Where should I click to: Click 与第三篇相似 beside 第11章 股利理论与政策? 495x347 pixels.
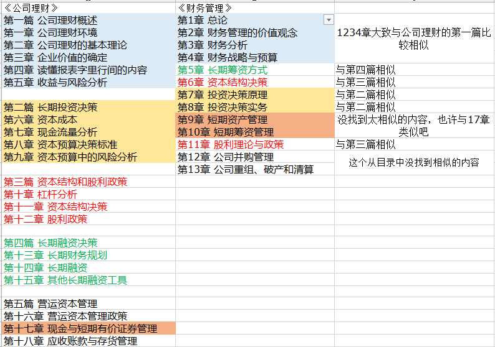414,144
